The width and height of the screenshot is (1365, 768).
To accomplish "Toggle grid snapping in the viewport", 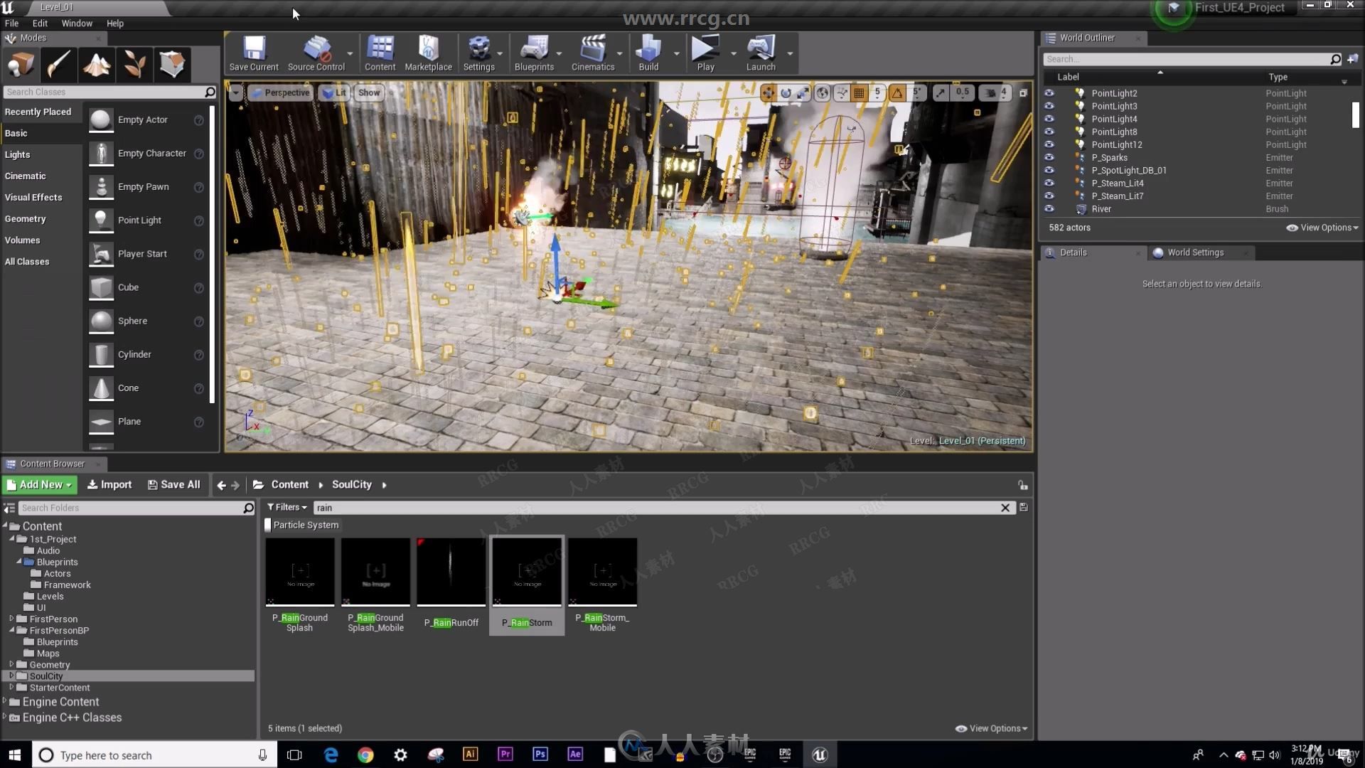I will [x=859, y=93].
